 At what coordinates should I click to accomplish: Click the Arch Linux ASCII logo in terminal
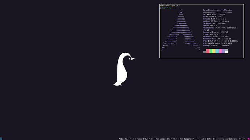click(x=181, y=30)
